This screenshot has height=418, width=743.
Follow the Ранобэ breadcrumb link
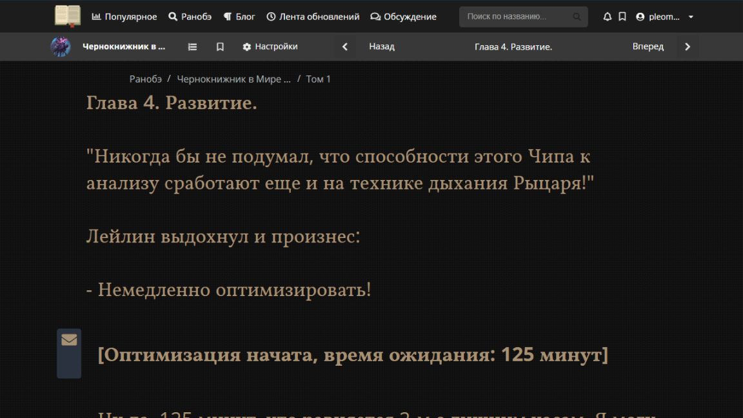tap(146, 79)
